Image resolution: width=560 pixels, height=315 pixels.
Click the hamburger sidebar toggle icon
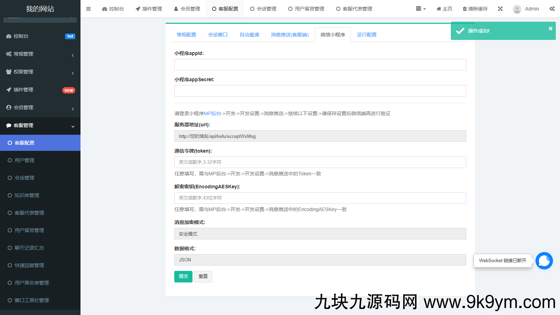point(88,9)
